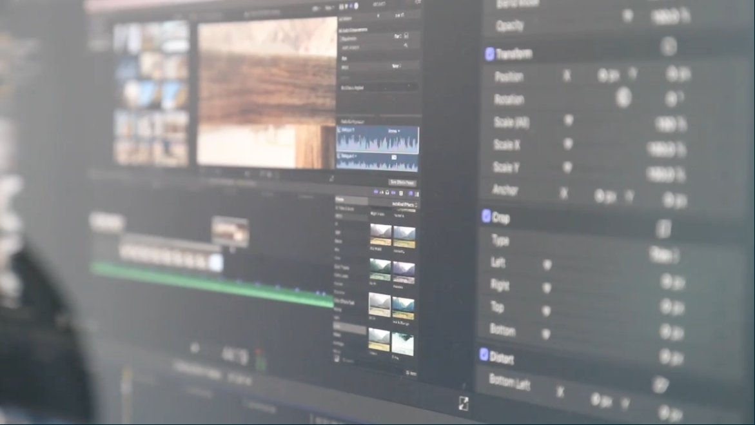Click the Save Effects Preset button

[x=403, y=183]
